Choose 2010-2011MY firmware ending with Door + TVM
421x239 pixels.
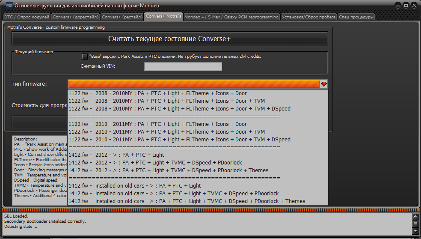click(198, 132)
